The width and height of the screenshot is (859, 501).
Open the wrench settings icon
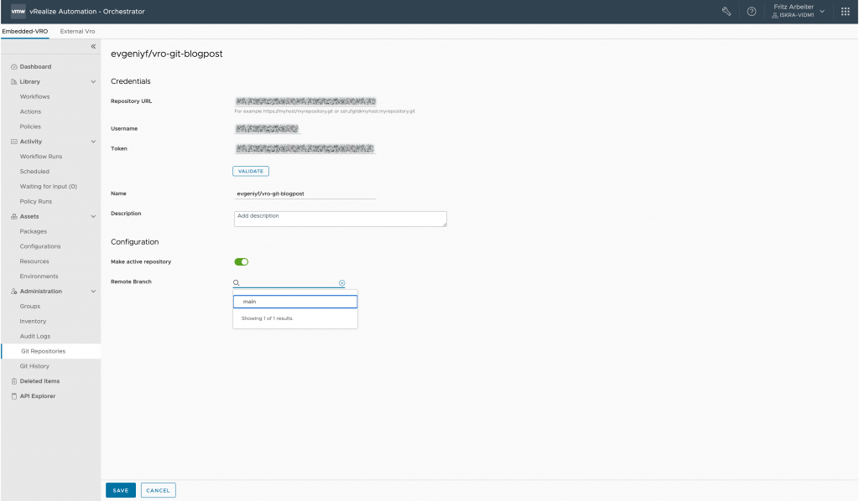[726, 11]
